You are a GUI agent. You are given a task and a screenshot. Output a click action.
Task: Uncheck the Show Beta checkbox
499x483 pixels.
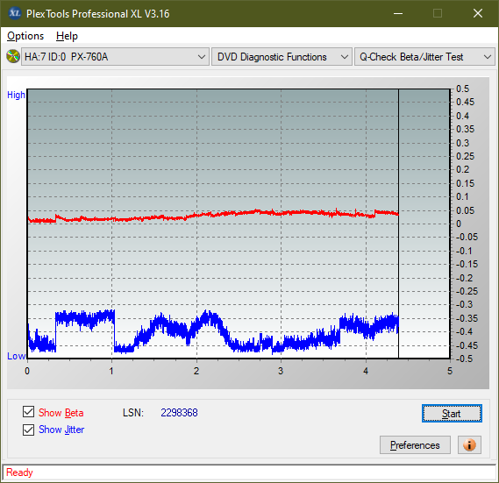point(28,412)
